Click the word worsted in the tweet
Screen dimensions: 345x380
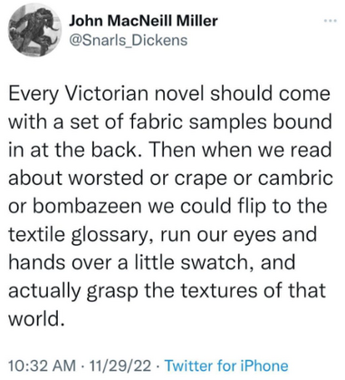(x=106, y=178)
